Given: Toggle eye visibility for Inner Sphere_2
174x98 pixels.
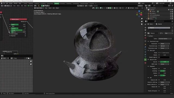Looking at the screenshot, I should [170, 17].
